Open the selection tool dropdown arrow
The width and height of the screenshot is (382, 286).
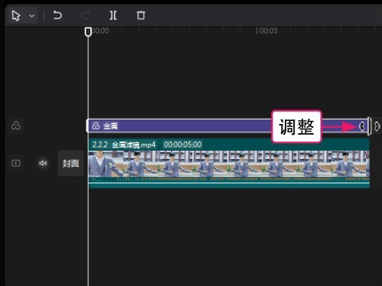point(32,16)
